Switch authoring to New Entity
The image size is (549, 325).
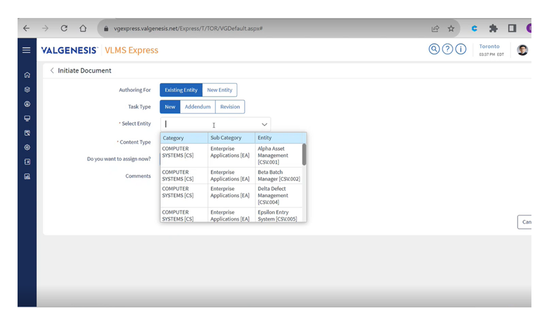tap(220, 90)
